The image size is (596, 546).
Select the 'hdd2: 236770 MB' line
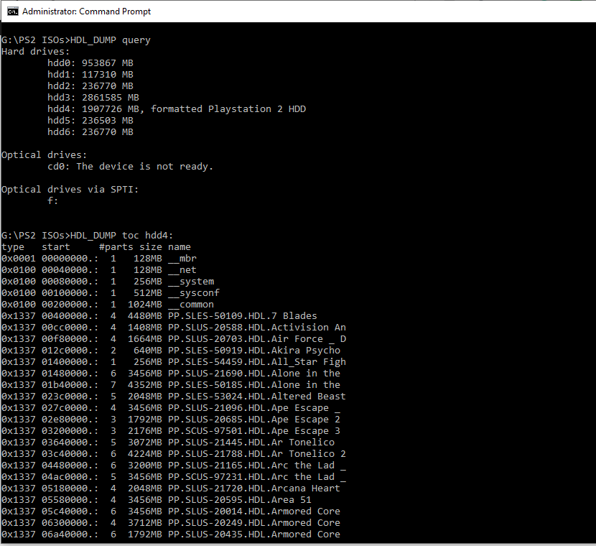pos(90,86)
